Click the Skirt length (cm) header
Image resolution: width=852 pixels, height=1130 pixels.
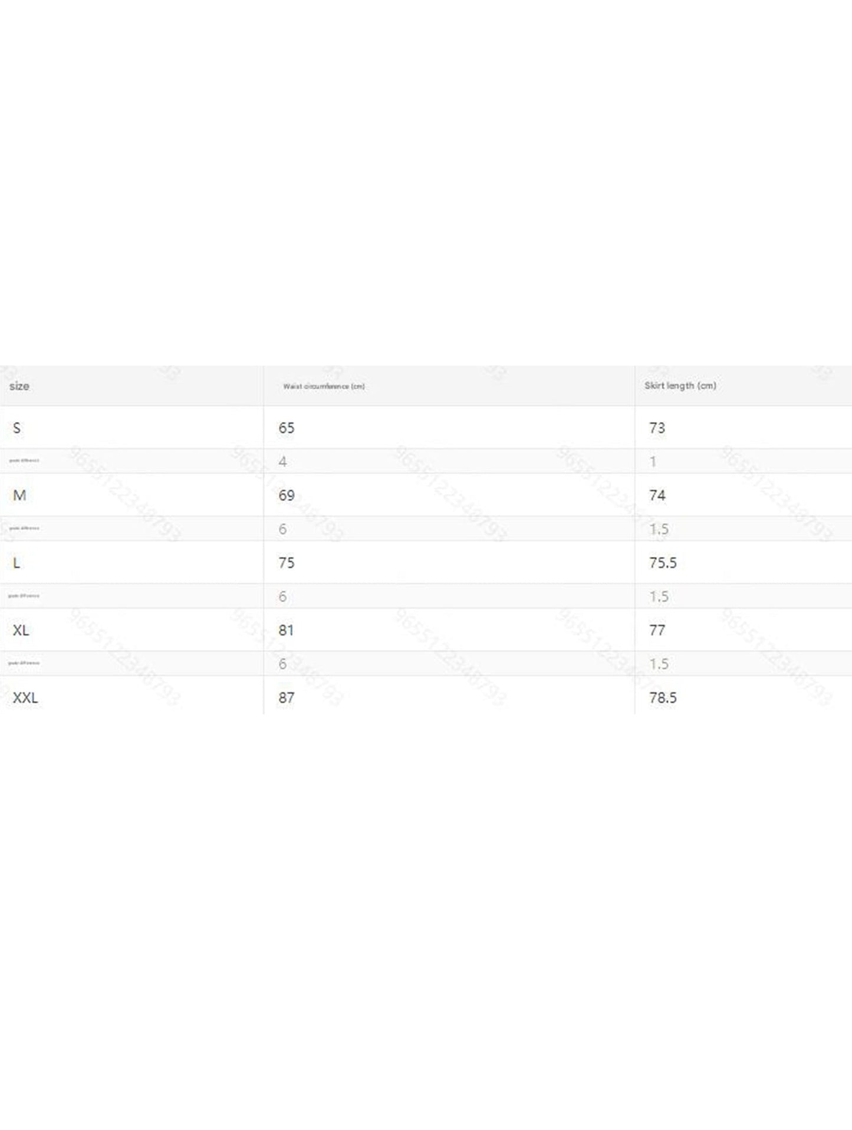tap(680, 386)
